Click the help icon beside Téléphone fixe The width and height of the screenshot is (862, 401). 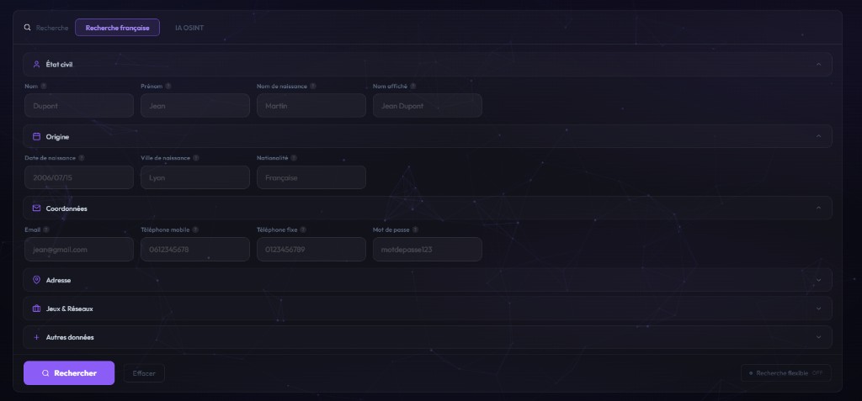pyautogui.click(x=303, y=230)
